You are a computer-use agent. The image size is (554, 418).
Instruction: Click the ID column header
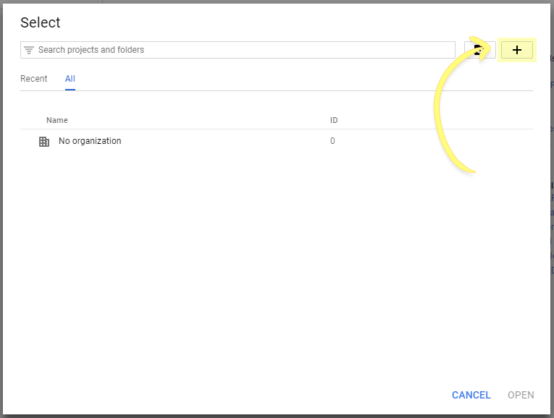coord(334,120)
